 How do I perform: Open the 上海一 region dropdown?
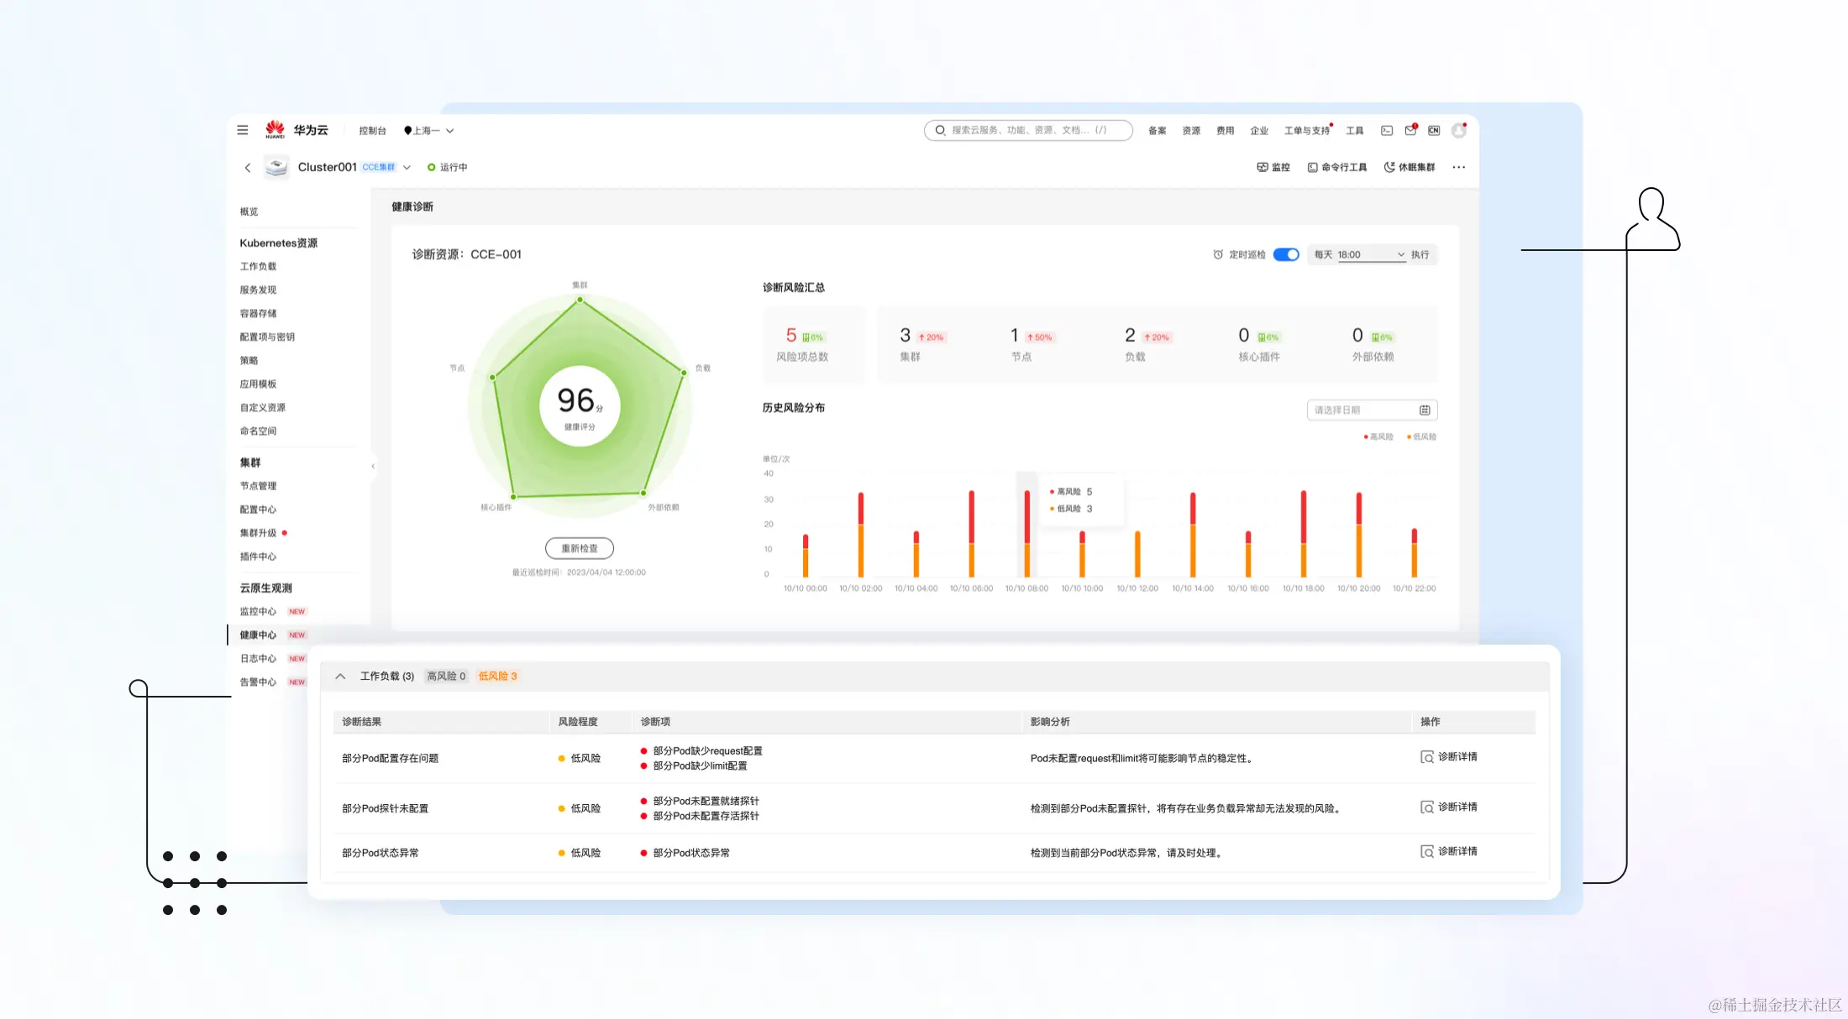[x=429, y=130]
